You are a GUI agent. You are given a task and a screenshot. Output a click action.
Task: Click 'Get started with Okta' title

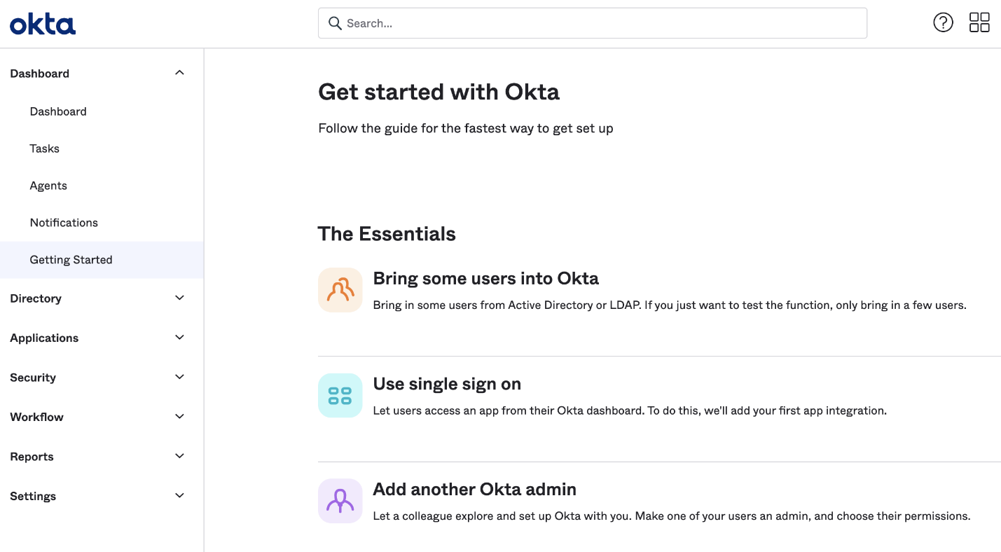439,92
